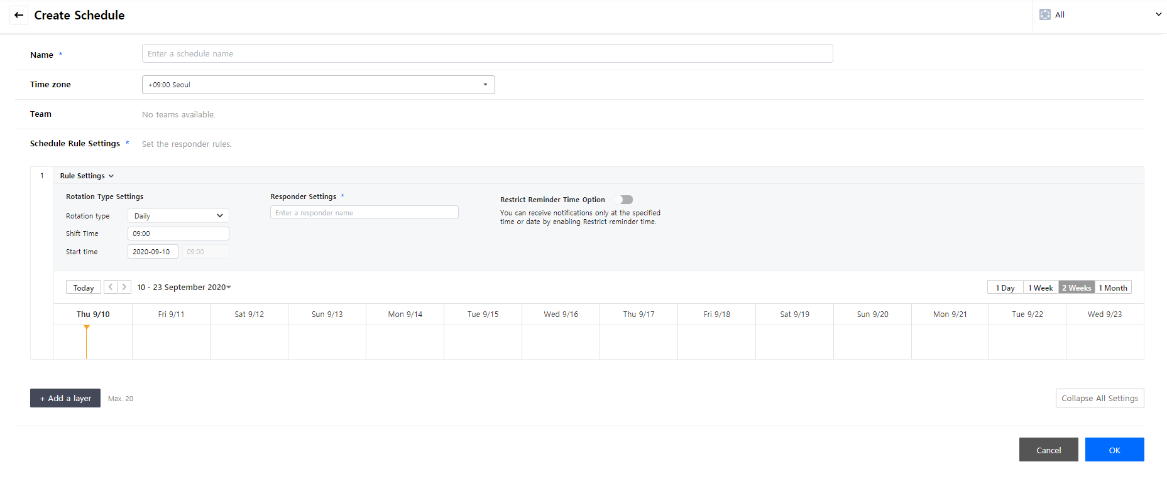Viewport: 1167px width, 479px height.
Task: Select the 2 Weeks view
Action: pyautogui.click(x=1077, y=288)
